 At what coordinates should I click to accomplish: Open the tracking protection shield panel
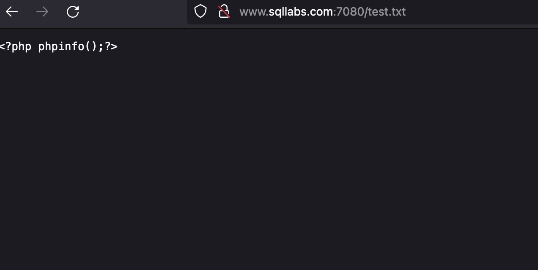(x=200, y=11)
